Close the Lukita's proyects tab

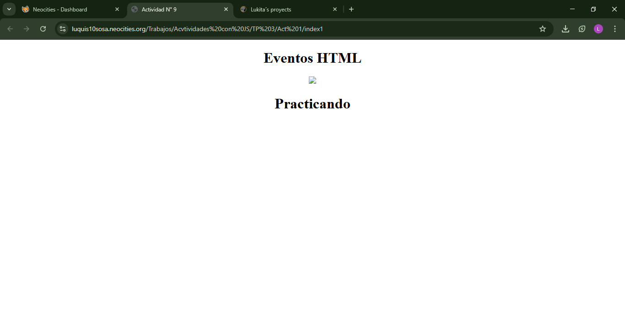pos(334,9)
